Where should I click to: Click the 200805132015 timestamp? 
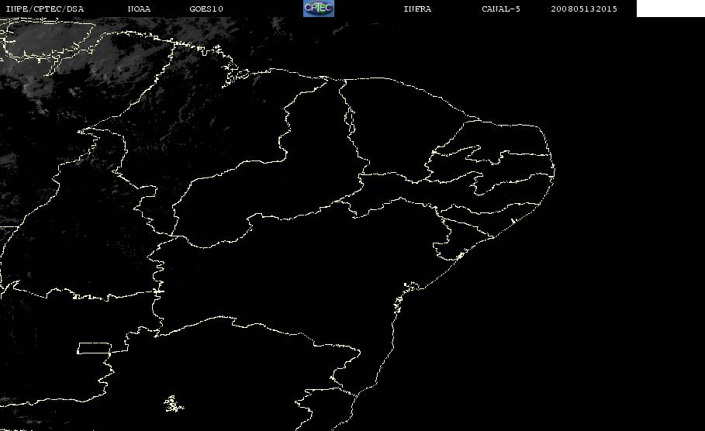(584, 9)
